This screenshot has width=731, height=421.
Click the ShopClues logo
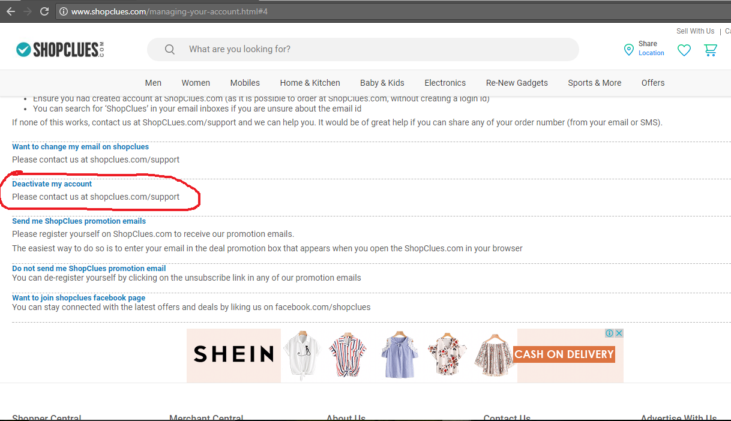click(61, 50)
